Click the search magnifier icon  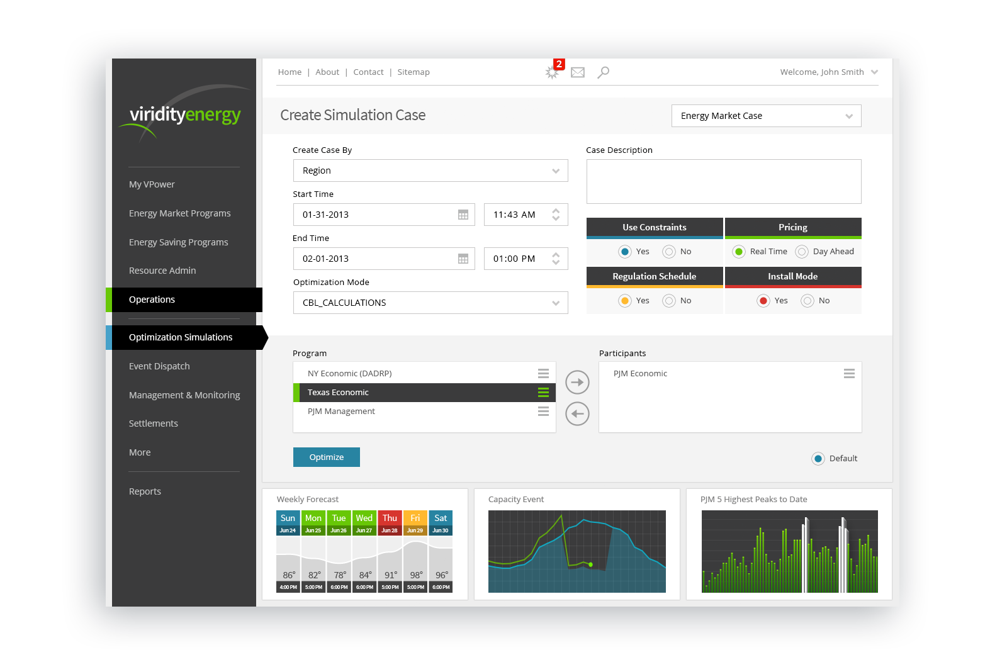pos(603,72)
